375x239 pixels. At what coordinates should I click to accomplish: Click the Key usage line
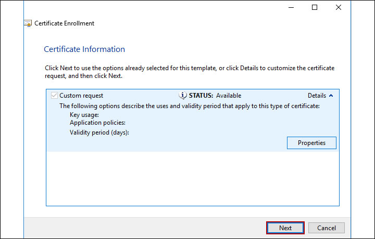click(84, 114)
